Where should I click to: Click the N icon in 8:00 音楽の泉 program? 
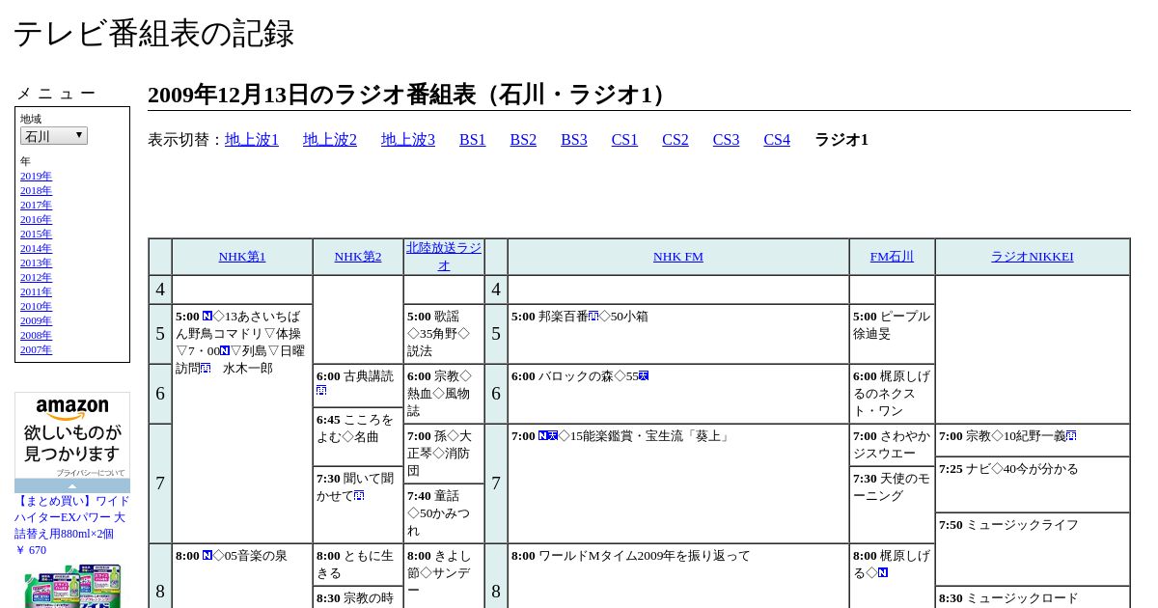pyautogui.click(x=207, y=556)
